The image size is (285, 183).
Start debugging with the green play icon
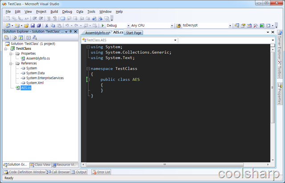(x=103, y=26)
